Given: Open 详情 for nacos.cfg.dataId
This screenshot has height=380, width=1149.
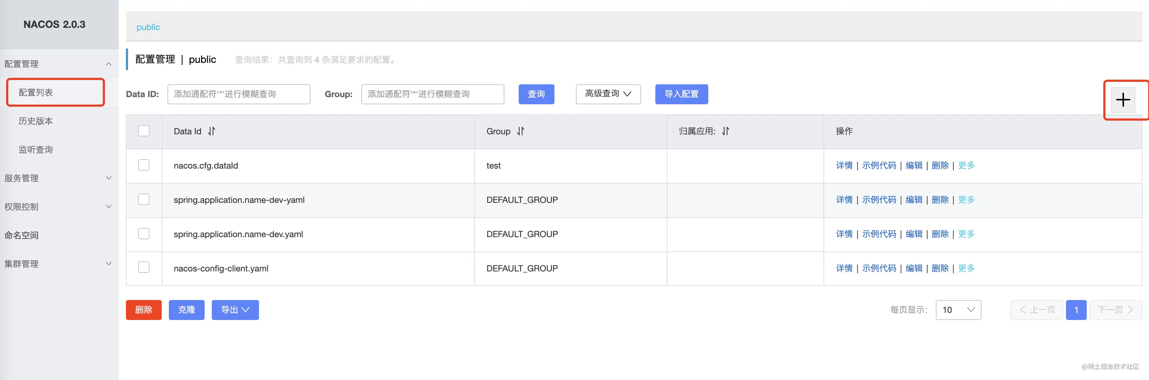Looking at the screenshot, I should click(844, 165).
